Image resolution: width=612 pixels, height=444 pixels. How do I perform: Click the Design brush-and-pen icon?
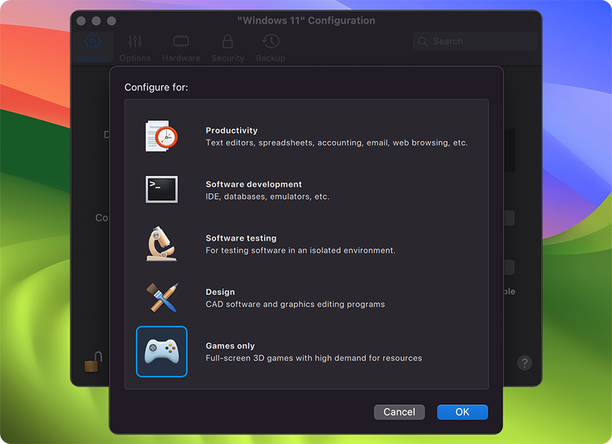tap(162, 297)
